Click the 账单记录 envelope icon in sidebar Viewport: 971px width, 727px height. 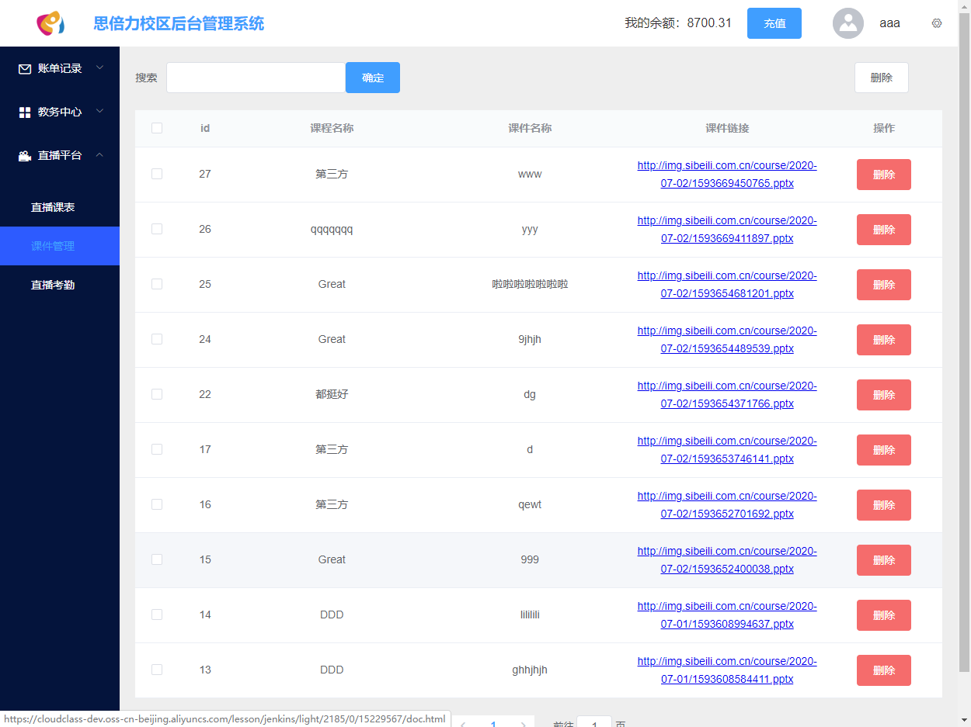pos(24,69)
